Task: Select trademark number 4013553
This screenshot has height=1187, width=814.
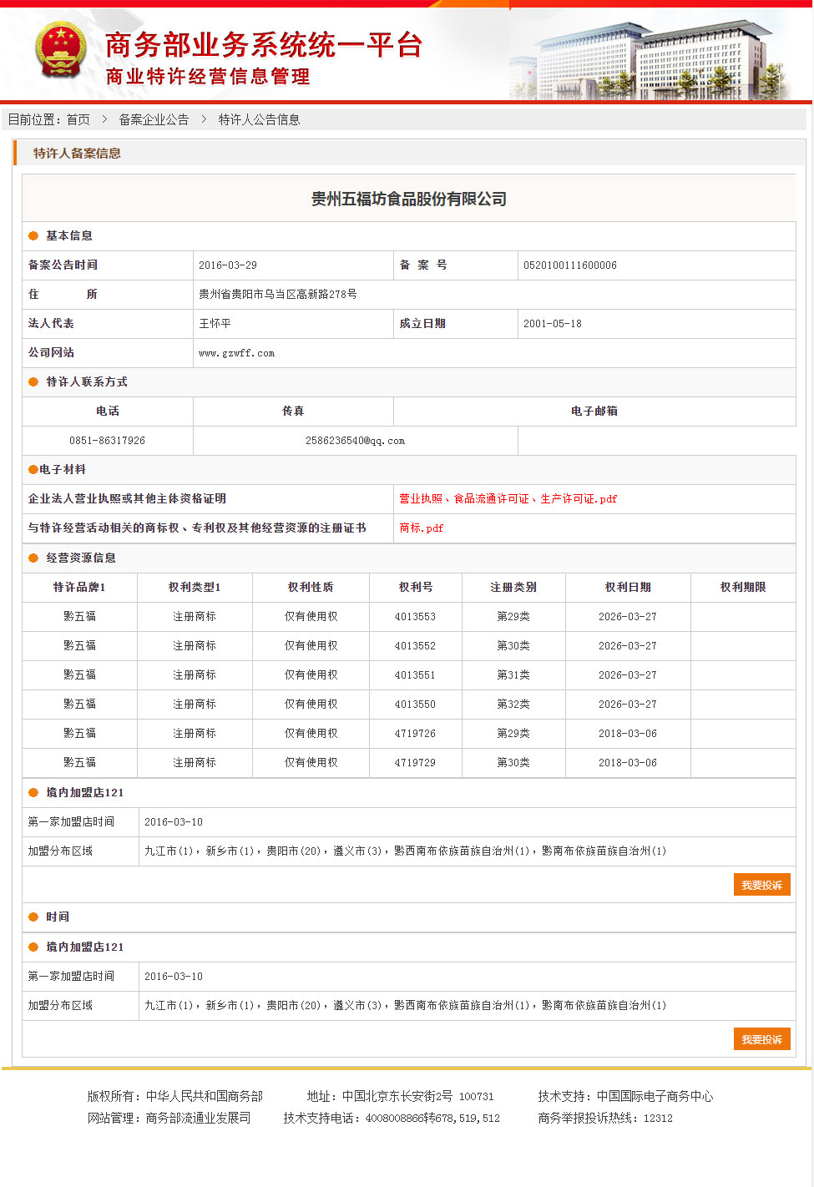Action: [x=416, y=617]
